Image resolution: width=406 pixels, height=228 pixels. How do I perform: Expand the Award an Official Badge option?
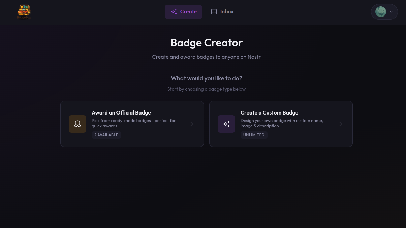click(x=132, y=124)
